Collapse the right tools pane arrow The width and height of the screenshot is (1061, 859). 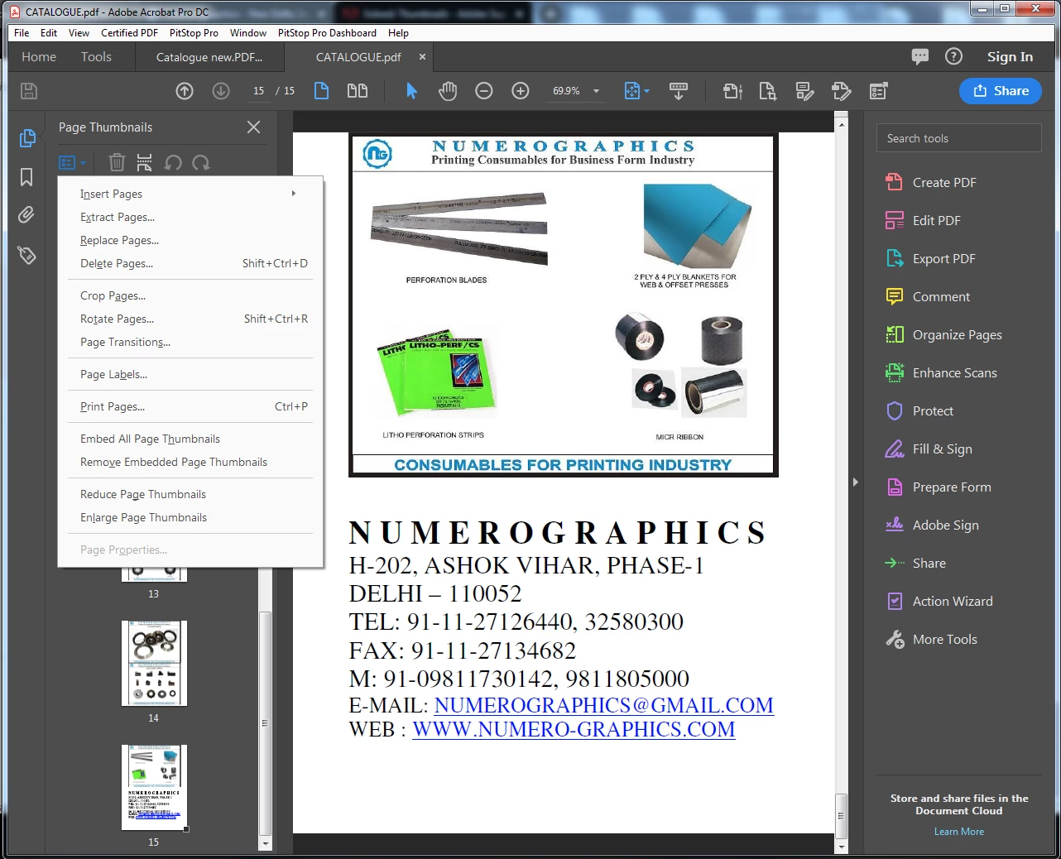pyautogui.click(x=855, y=482)
